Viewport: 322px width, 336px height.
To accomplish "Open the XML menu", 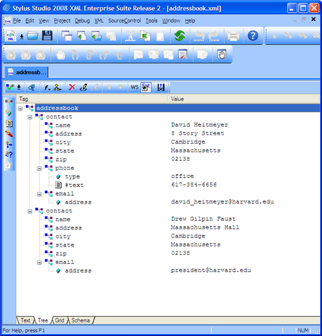I will [99, 21].
